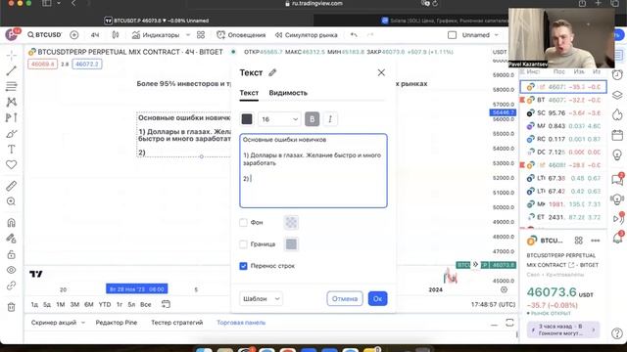Confirm with the Ок button
627x352 pixels.
click(377, 298)
